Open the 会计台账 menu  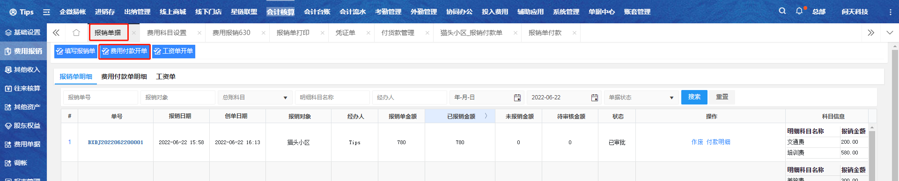coord(317,12)
